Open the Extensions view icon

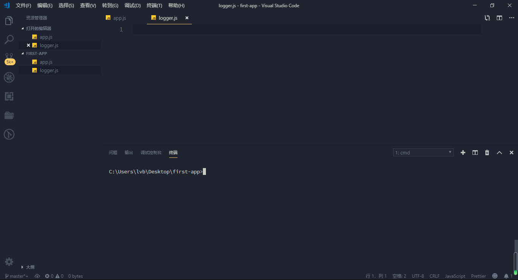coord(9,96)
